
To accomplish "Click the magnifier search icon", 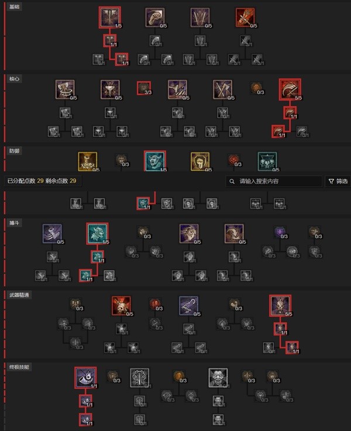I will pyautogui.click(x=232, y=181).
